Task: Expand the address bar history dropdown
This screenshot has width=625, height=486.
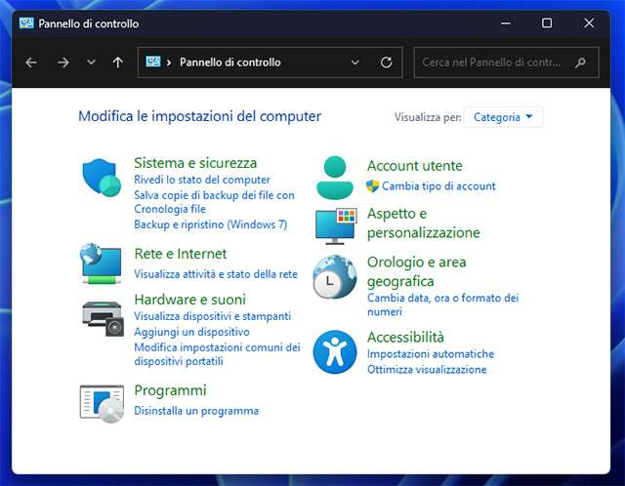Action: pyautogui.click(x=354, y=62)
